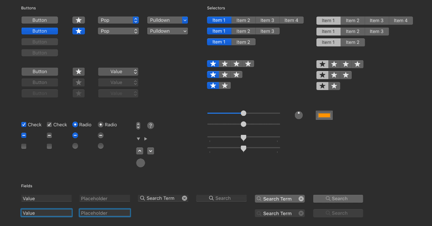Viewport: 432px width, 226px height.
Task: Select Item 4 in the blue segmented control
Action: (291, 20)
